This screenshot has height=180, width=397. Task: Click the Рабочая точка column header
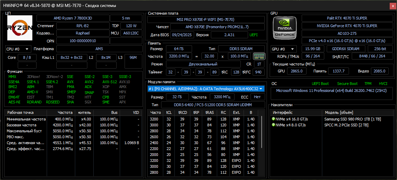(26, 112)
